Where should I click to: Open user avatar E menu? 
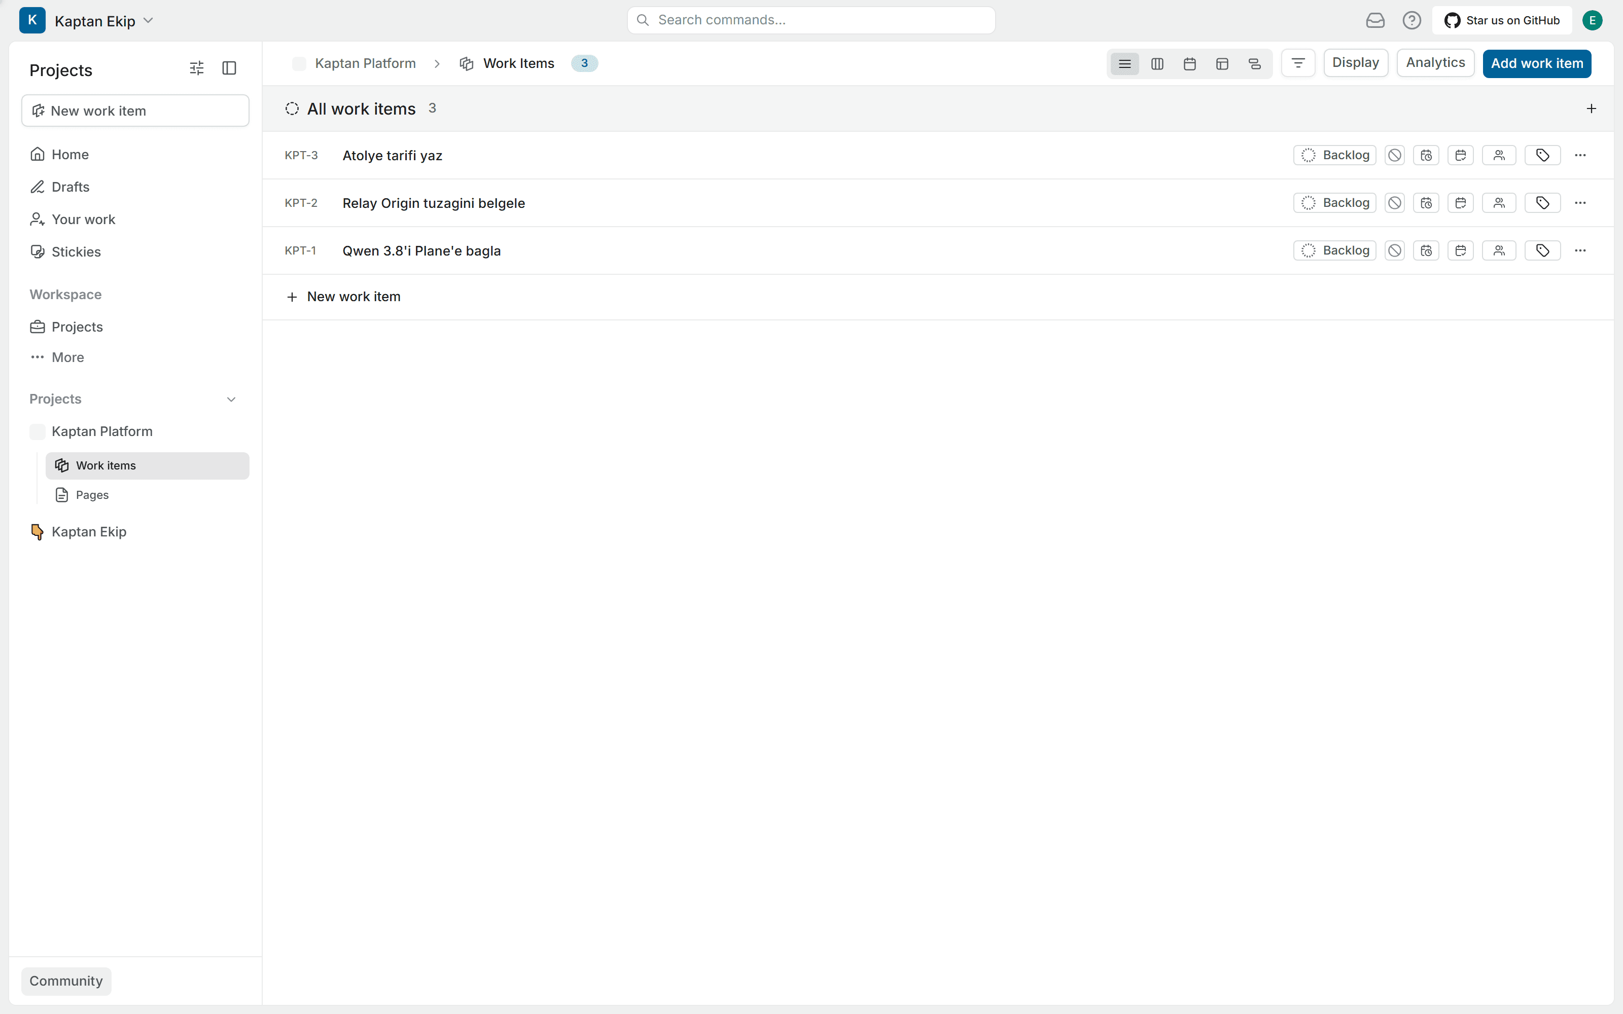1592,20
